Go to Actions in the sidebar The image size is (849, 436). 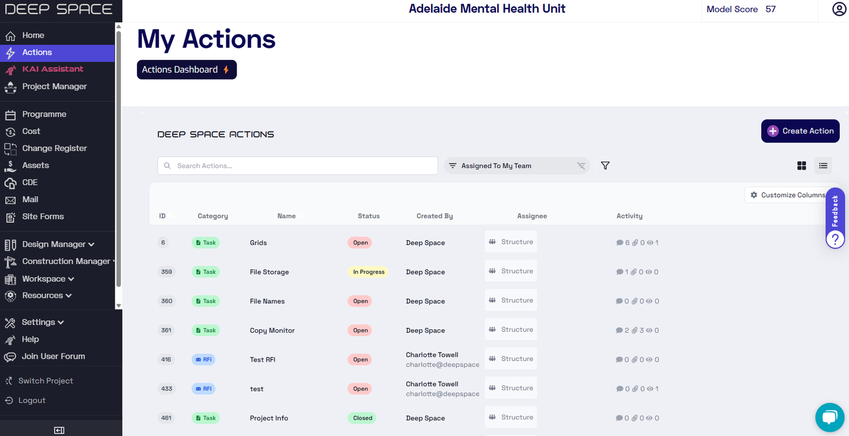pos(57,53)
